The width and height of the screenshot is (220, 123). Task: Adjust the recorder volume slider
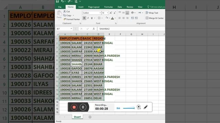(x=129, y=108)
